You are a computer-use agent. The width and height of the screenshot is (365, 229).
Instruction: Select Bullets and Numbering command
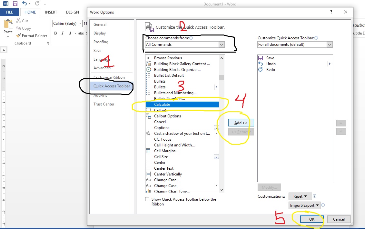(x=182, y=93)
